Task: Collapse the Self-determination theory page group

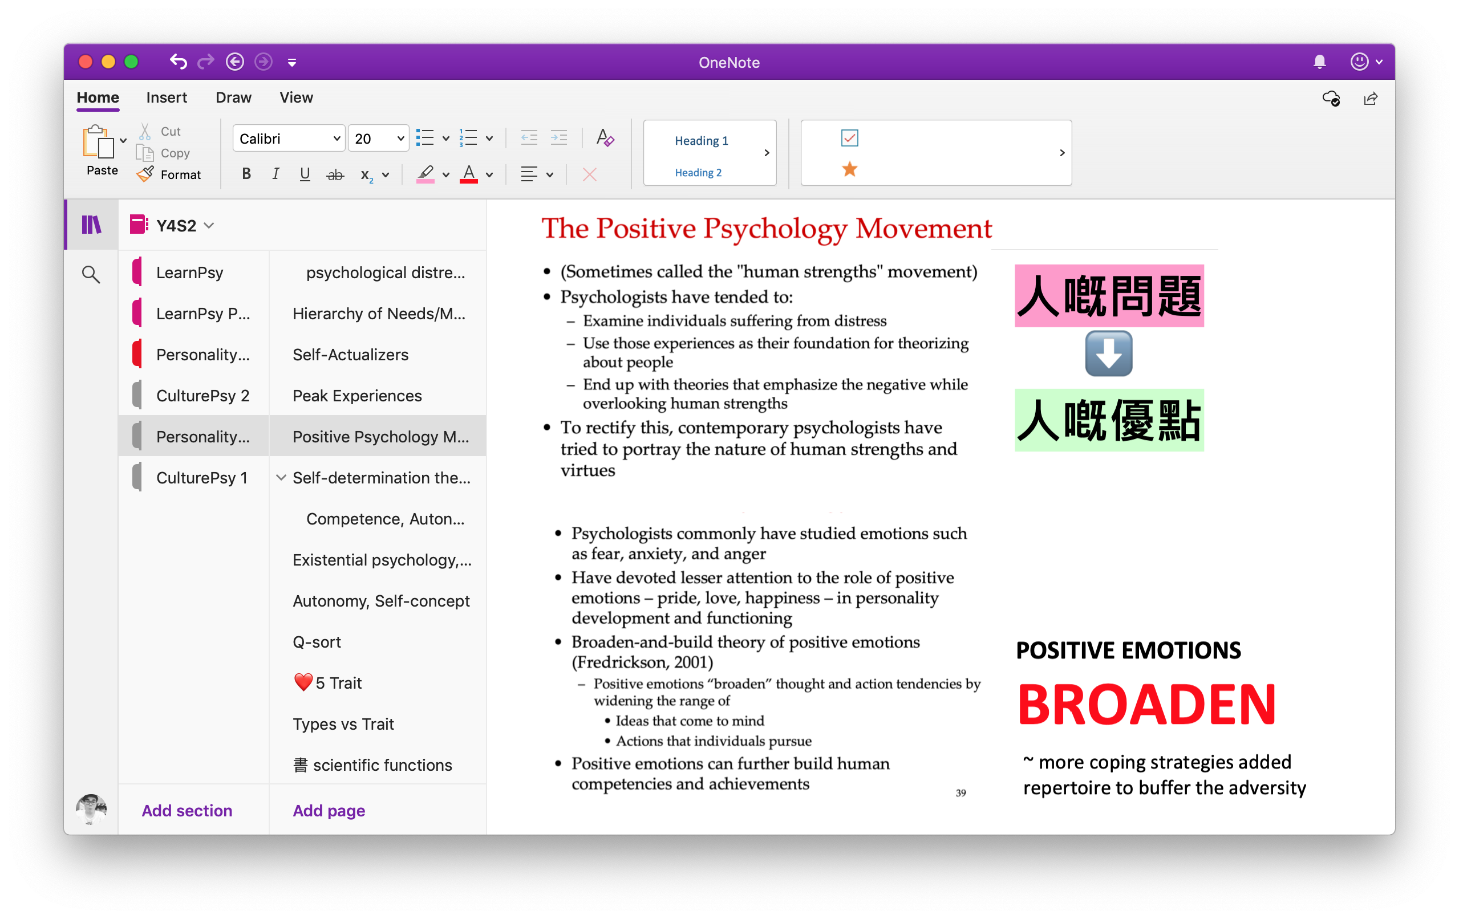Action: coord(281,477)
